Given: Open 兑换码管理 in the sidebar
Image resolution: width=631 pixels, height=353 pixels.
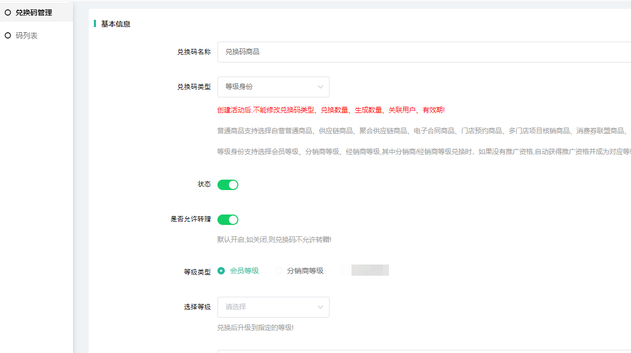Looking at the screenshot, I should [x=34, y=12].
